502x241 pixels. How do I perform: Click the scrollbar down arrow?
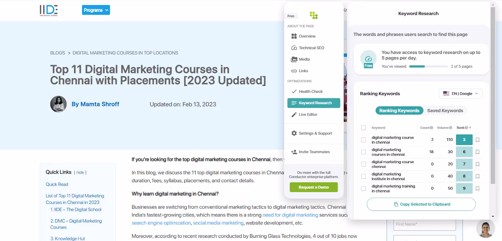coord(493,217)
